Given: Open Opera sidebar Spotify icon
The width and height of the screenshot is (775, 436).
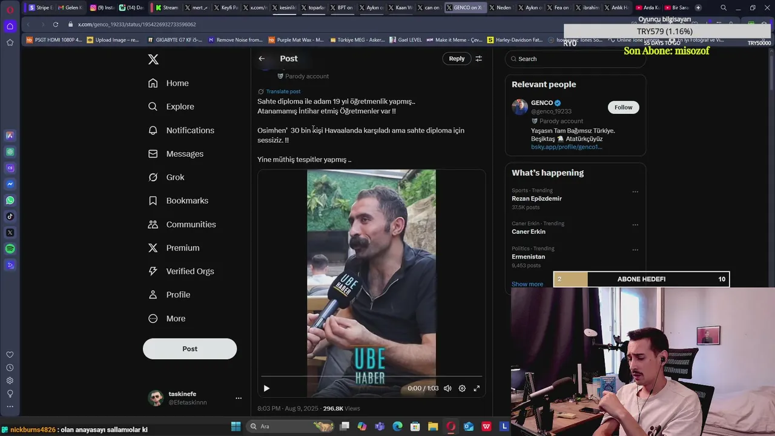Looking at the screenshot, I should pos(10,249).
